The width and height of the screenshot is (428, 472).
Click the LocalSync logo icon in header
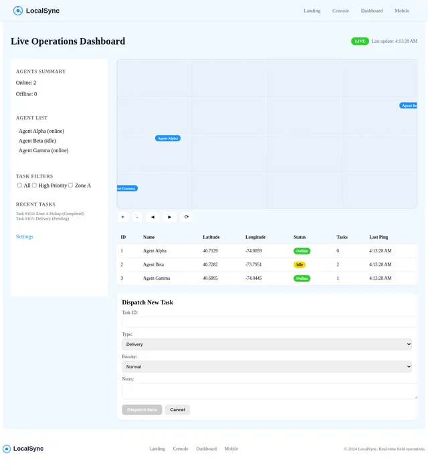[18, 11]
